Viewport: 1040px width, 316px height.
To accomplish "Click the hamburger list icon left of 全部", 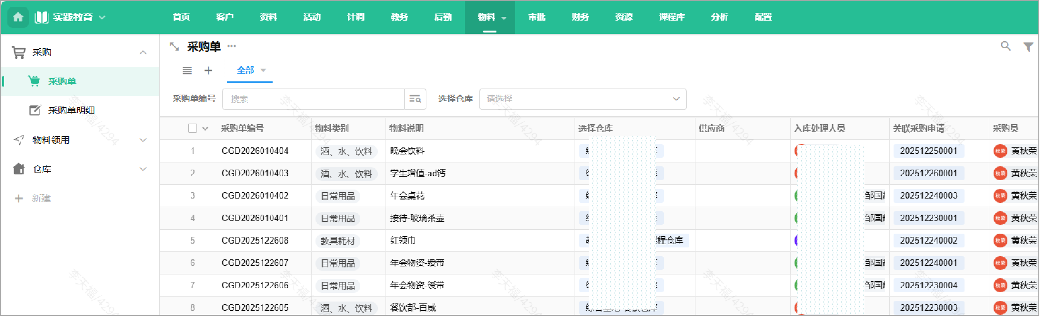I will 187,71.
